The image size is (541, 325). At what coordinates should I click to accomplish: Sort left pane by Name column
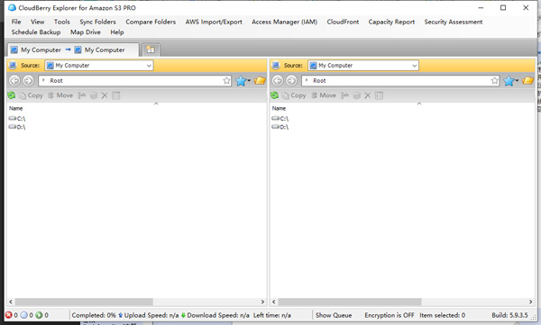16,108
